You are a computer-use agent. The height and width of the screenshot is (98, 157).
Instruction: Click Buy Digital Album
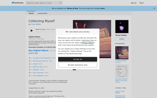38,50
